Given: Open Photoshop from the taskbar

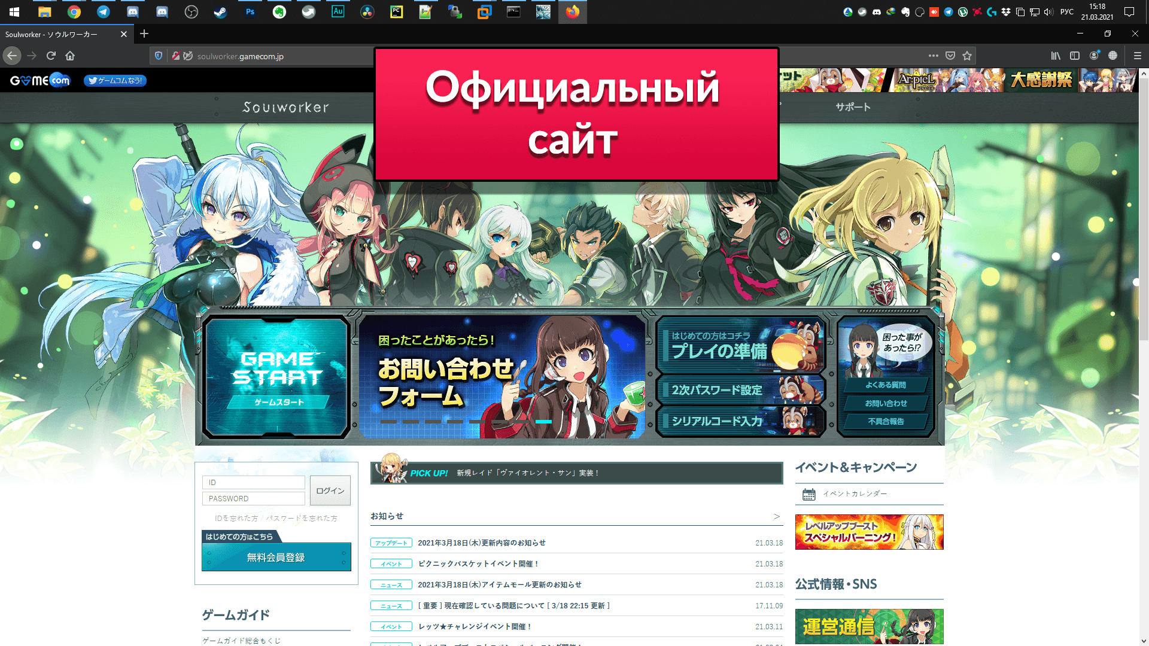Looking at the screenshot, I should pos(250,12).
